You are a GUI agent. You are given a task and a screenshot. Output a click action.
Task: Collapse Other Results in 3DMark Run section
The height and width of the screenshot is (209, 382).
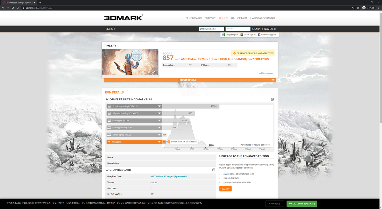click(272, 99)
